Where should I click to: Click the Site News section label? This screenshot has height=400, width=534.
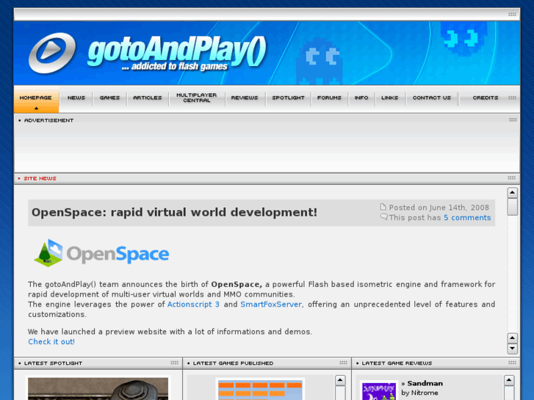(40, 178)
